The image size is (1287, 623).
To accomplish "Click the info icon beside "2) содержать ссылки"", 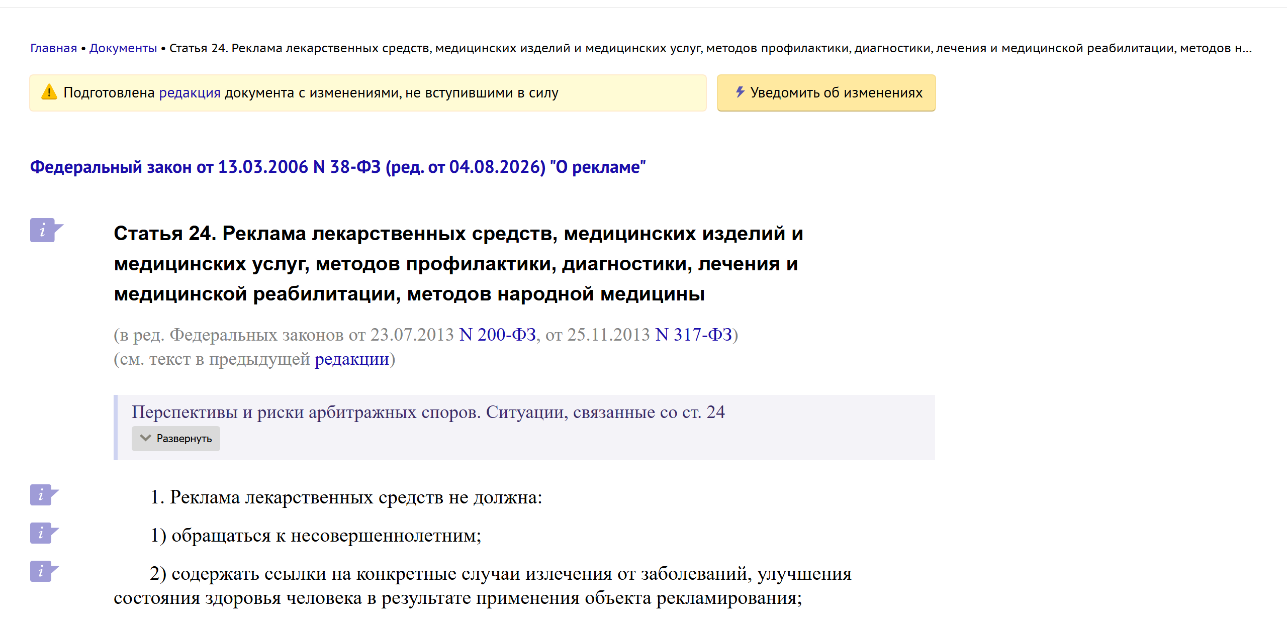I will 44,571.
